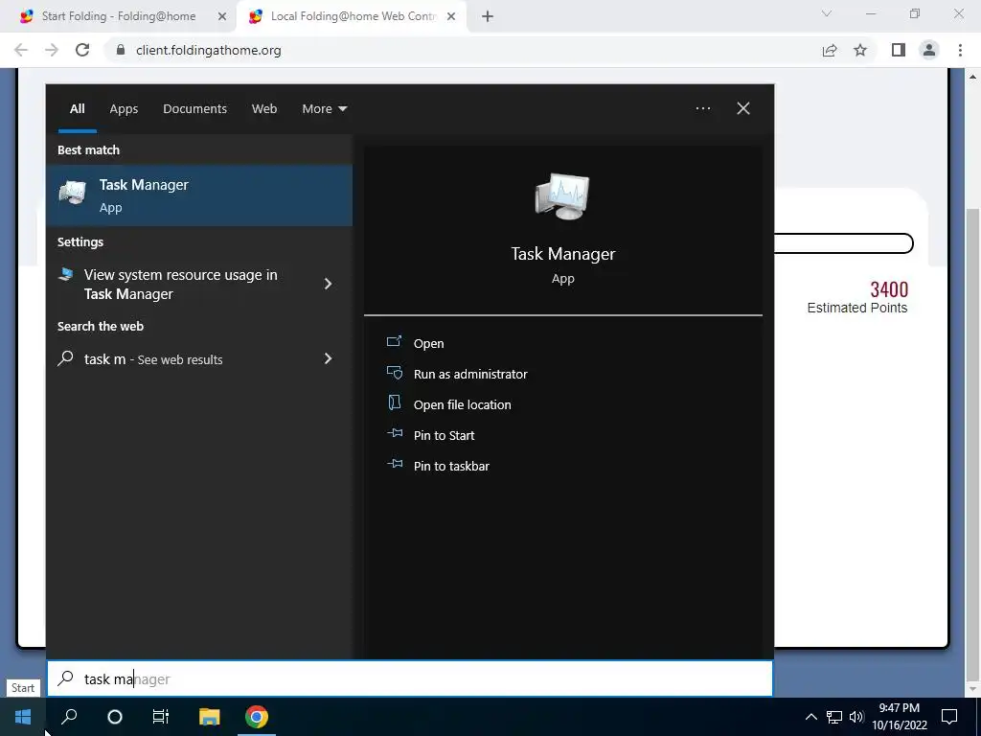The height and width of the screenshot is (736, 981).
Task: Open a new Chrome tab
Action: tap(488, 17)
